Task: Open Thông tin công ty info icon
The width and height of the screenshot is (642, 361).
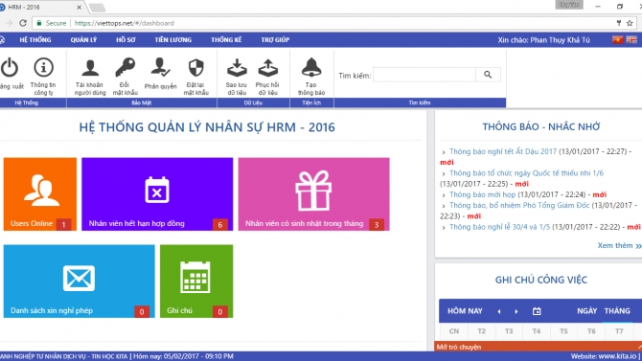Action: pyautogui.click(x=43, y=68)
